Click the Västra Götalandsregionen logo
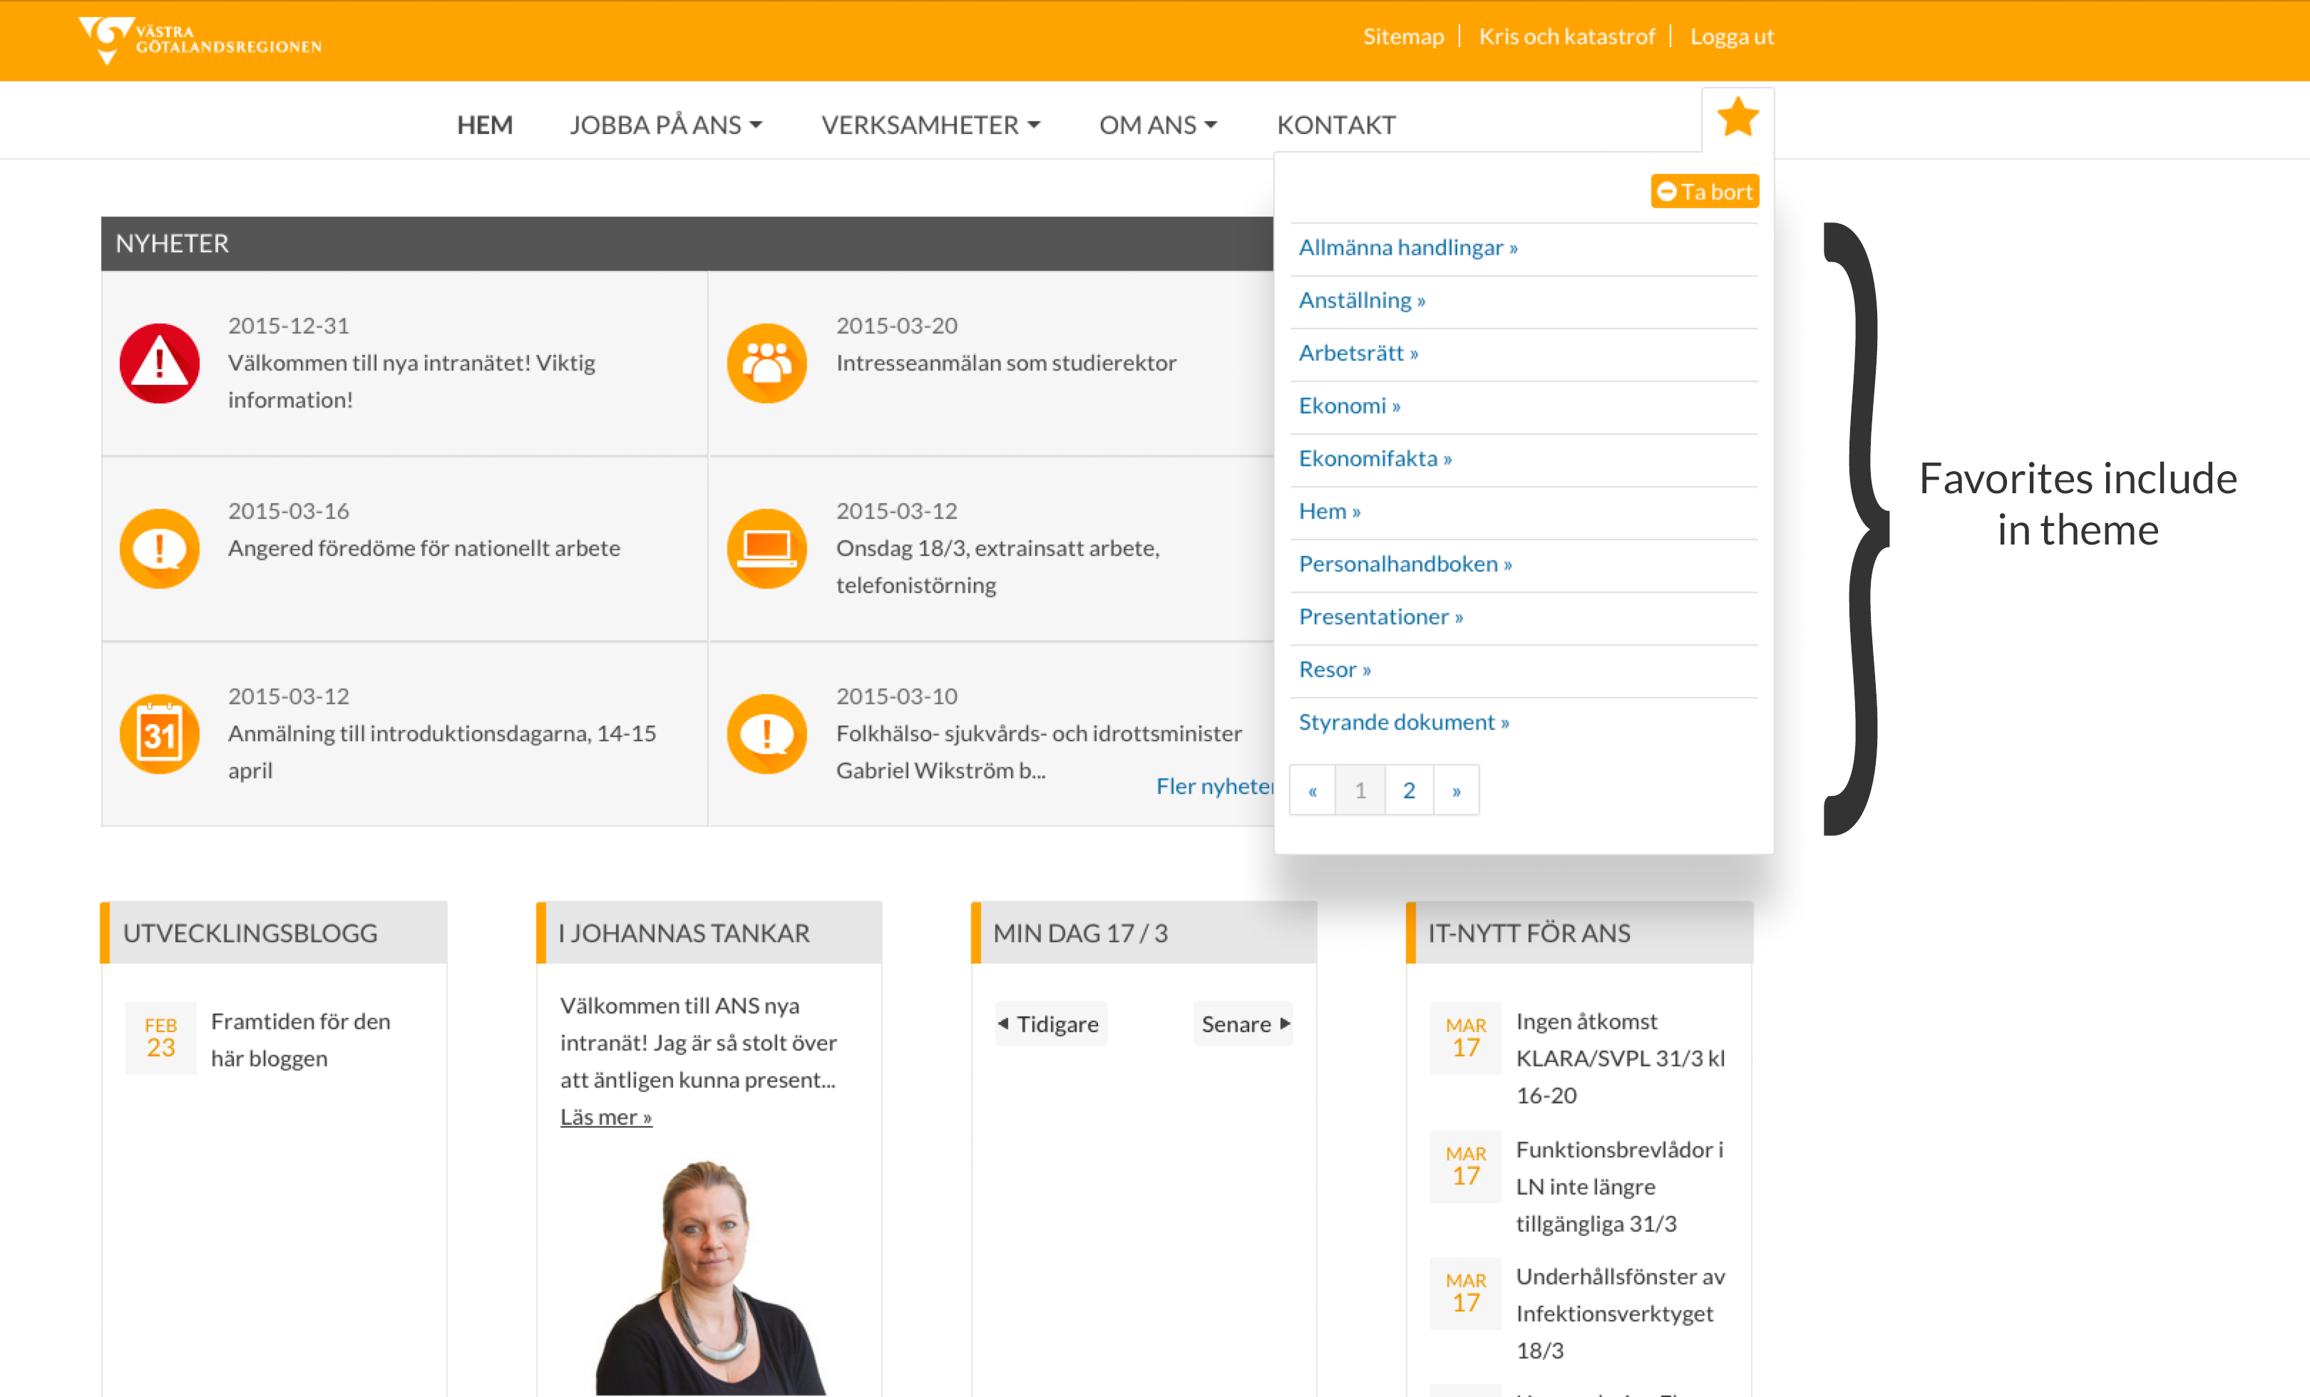The height and width of the screenshot is (1397, 2310). (200, 41)
